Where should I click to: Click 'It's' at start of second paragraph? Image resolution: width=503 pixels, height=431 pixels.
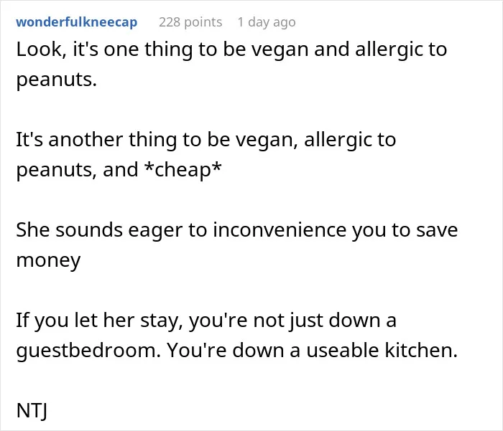point(29,140)
